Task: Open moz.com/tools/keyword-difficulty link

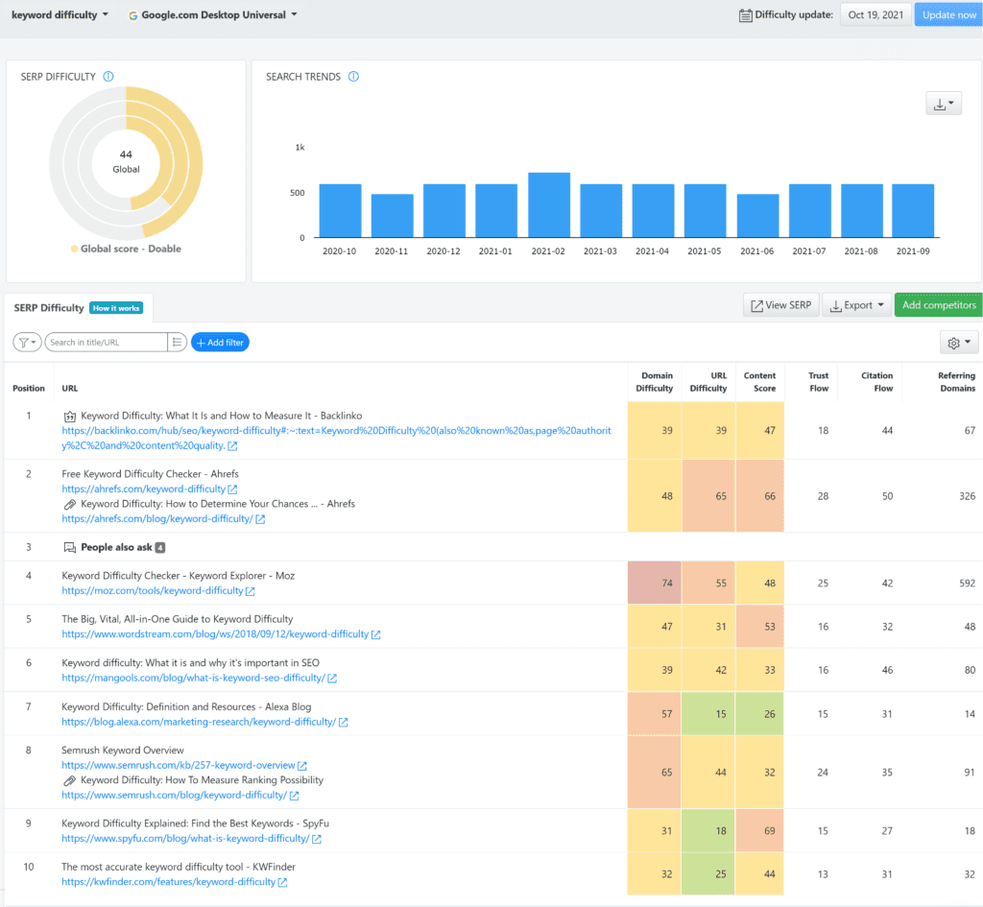Action: click(153, 590)
